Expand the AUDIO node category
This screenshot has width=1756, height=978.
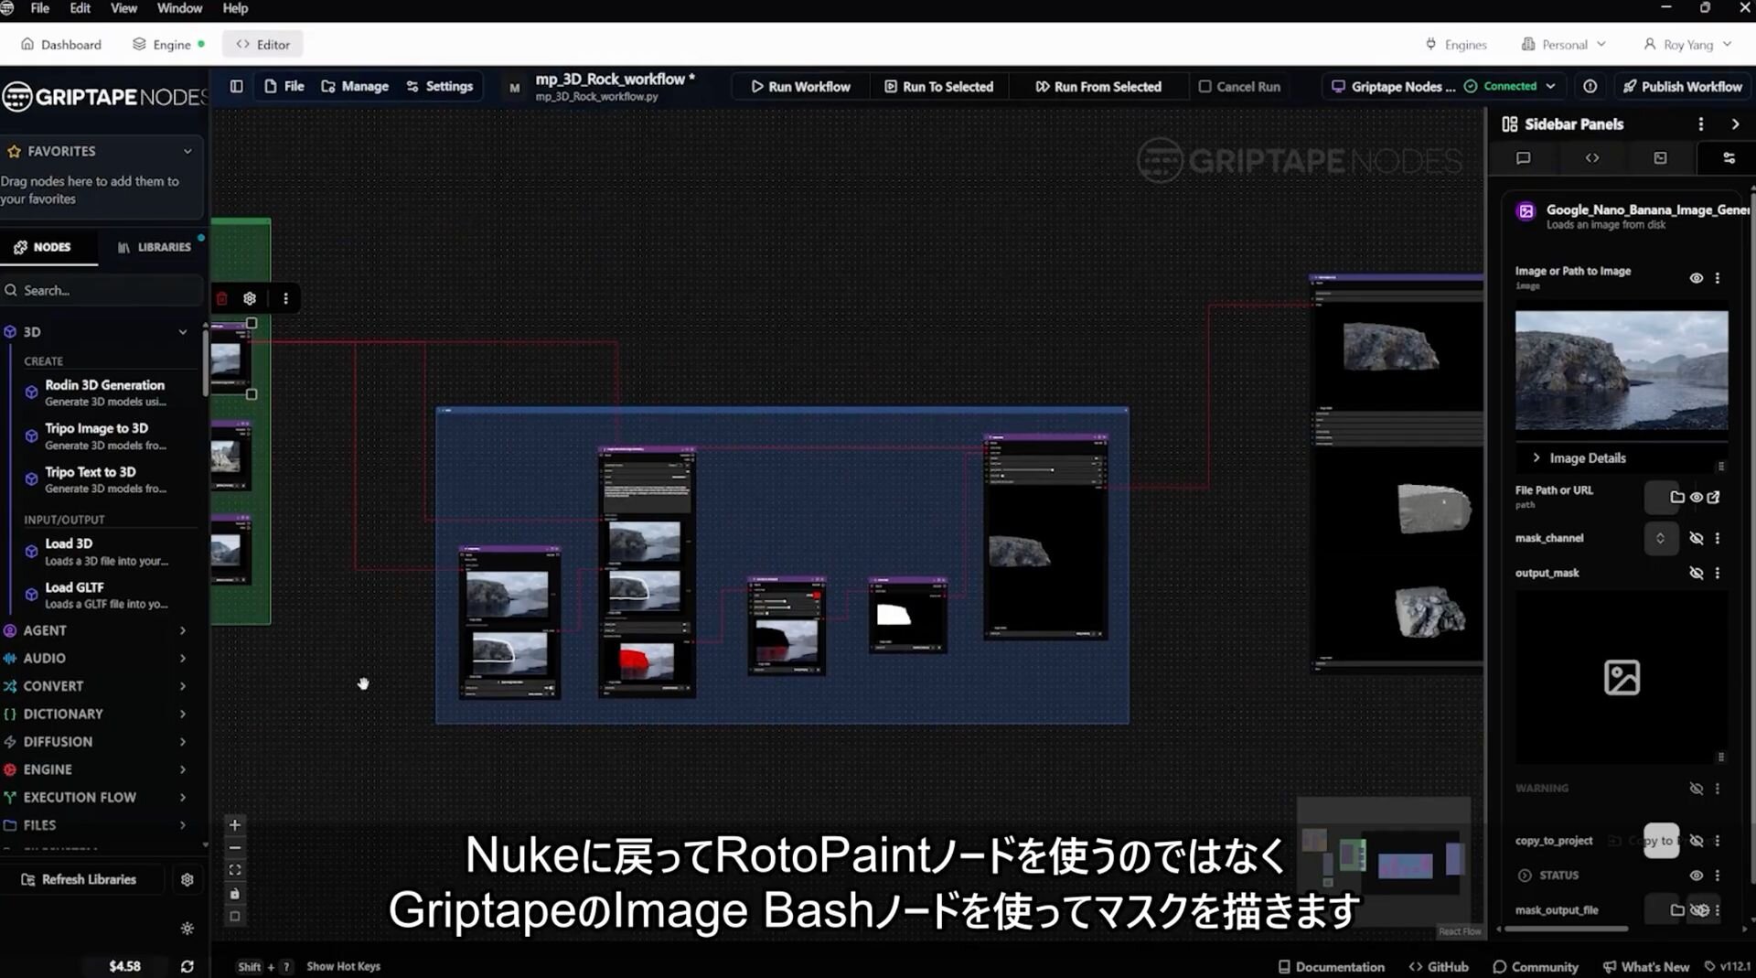pos(183,658)
